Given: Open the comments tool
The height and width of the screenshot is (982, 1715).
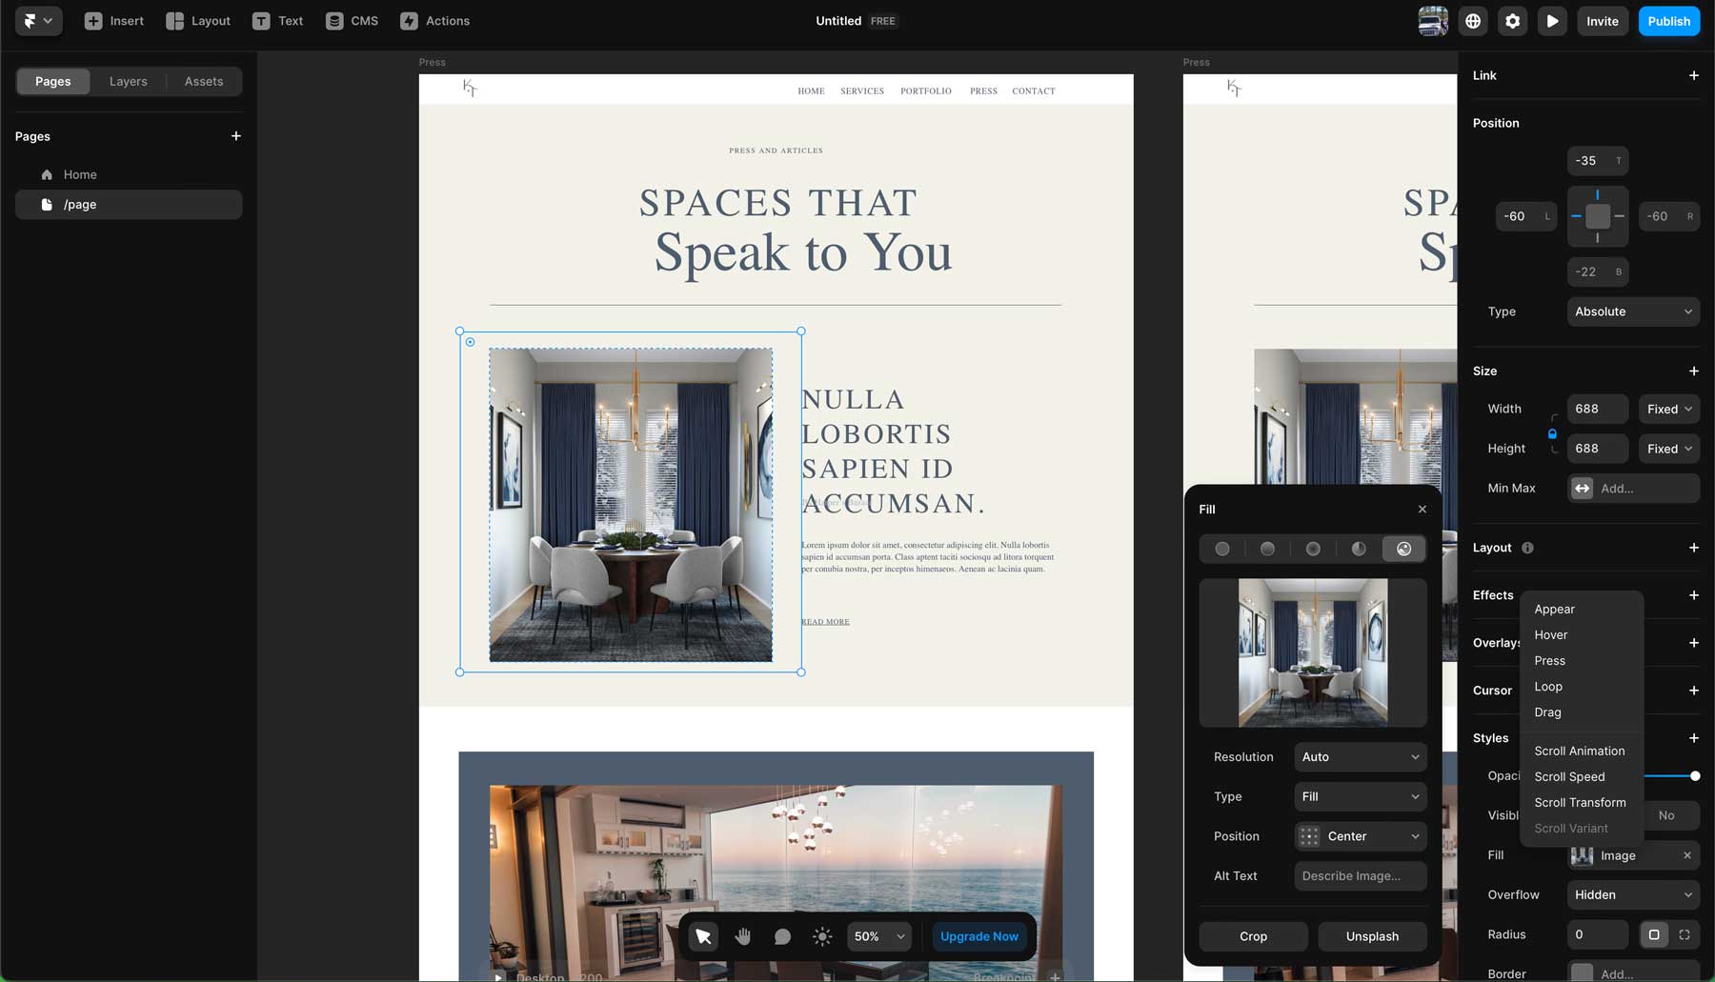Looking at the screenshot, I should click(x=782, y=936).
